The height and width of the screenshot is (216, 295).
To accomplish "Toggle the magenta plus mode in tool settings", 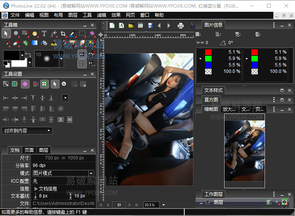I will tap(25, 84).
